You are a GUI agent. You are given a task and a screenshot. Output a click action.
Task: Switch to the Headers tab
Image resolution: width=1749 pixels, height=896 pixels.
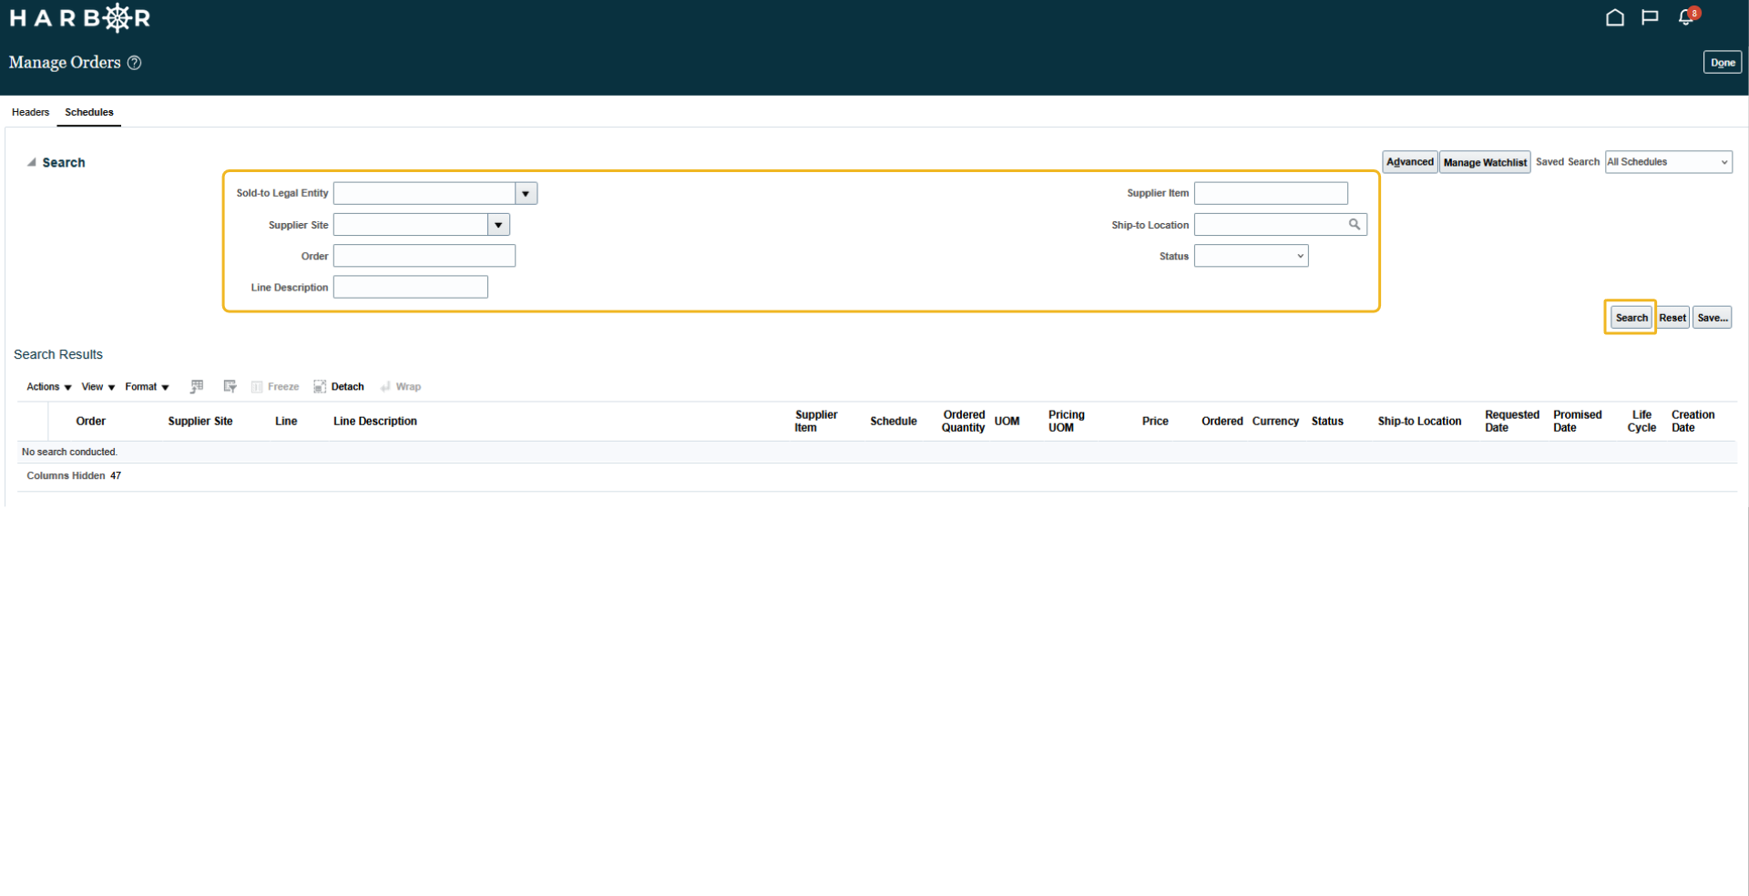(x=30, y=112)
